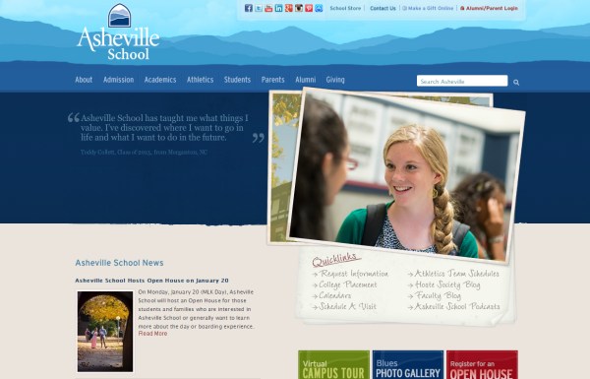Image resolution: width=590 pixels, height=379 pixels.
Task: Click the Teddy Collett quote attribution
Action: coord(144,153)
